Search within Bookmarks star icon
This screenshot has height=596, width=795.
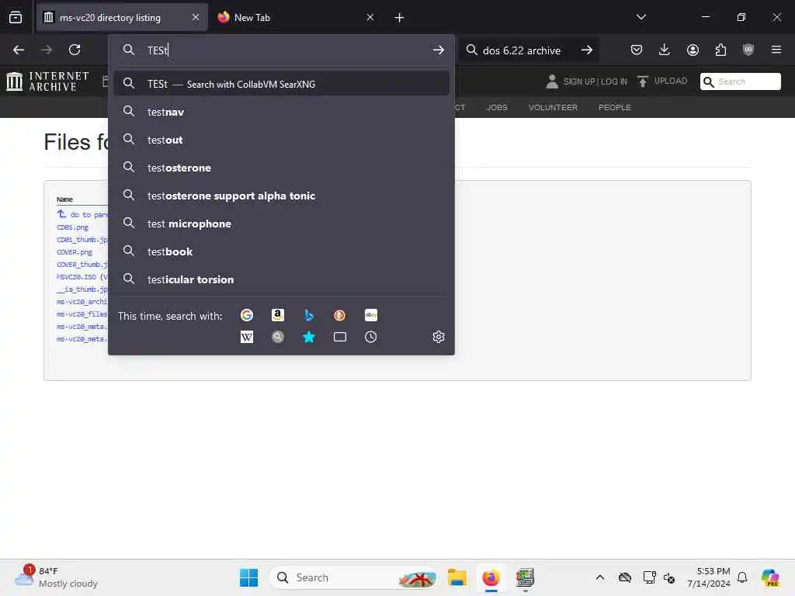[309, 337]
